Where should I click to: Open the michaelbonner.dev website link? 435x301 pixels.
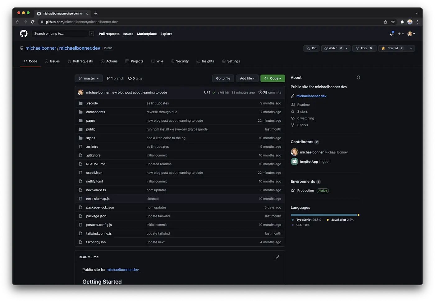(311, 96)
